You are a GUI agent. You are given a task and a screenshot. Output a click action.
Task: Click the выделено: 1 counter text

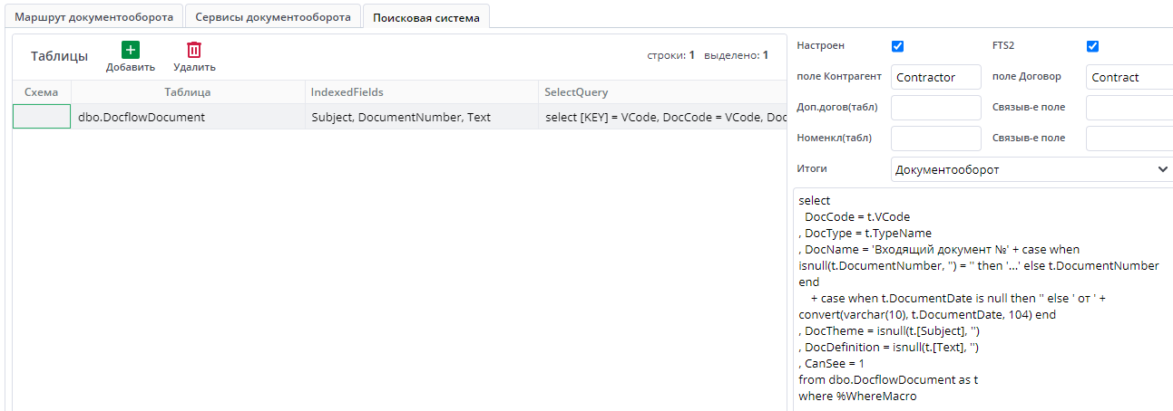click(737, 55)
